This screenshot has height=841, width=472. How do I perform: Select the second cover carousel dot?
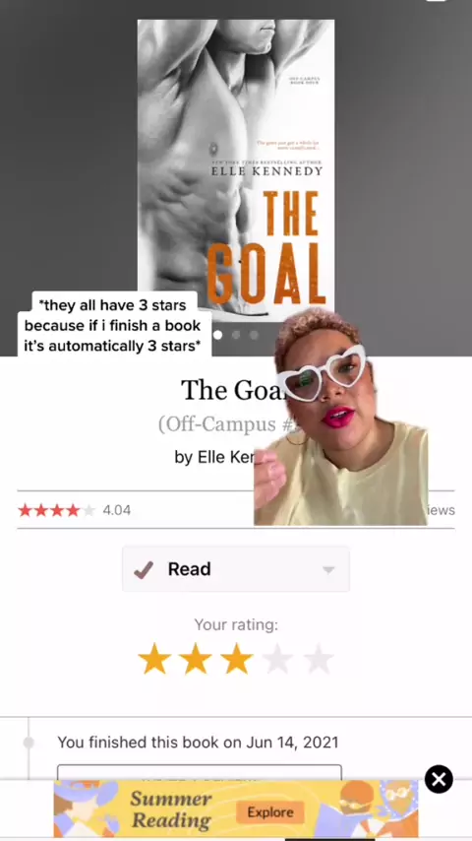click(236, 335)
